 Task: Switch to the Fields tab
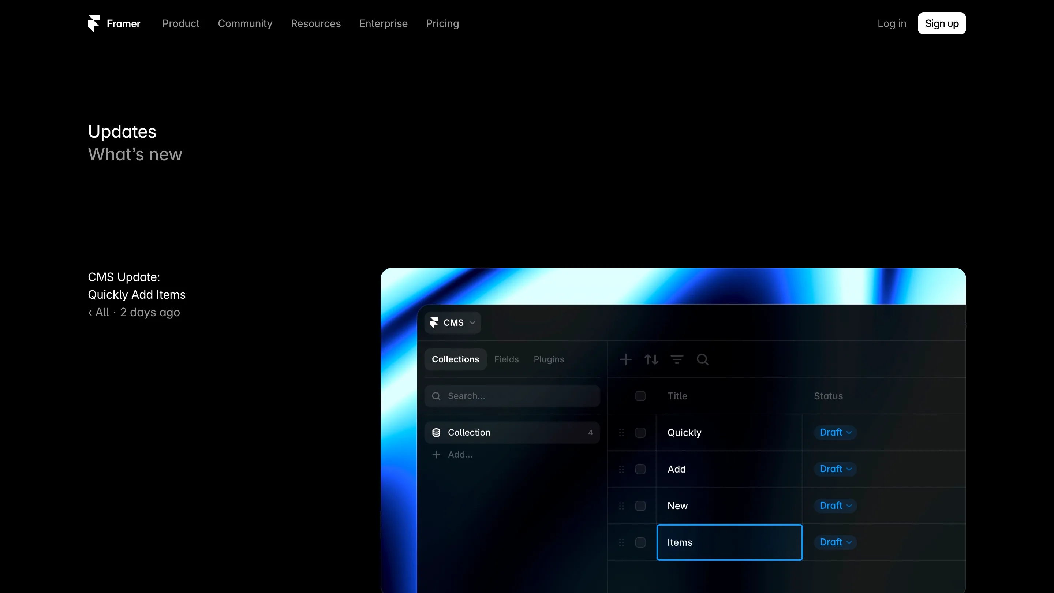click(506, 359)
